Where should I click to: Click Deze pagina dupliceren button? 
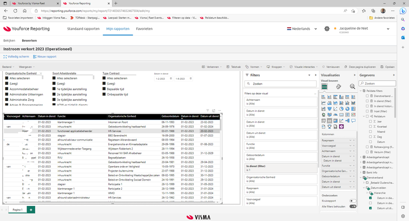(360, 67)
